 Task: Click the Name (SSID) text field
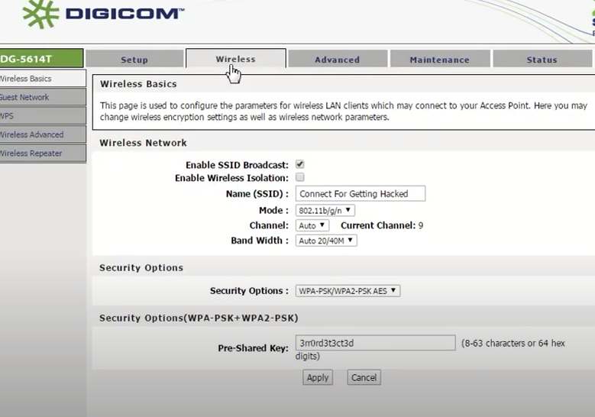(361, 194)
